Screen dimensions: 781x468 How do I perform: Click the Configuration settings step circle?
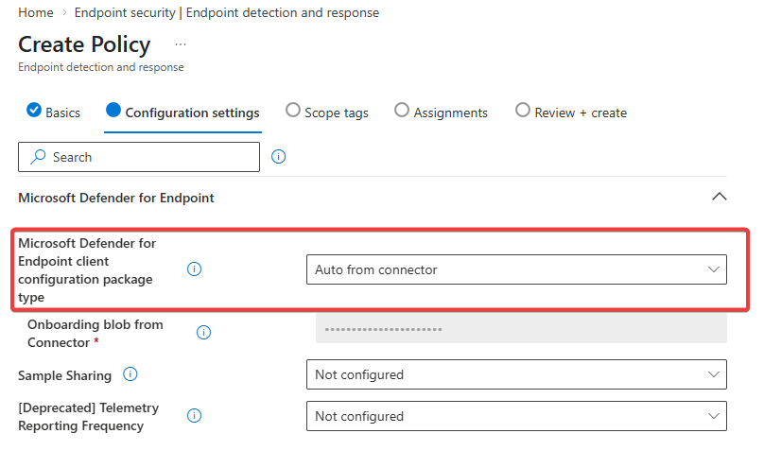tap(113, 110)
